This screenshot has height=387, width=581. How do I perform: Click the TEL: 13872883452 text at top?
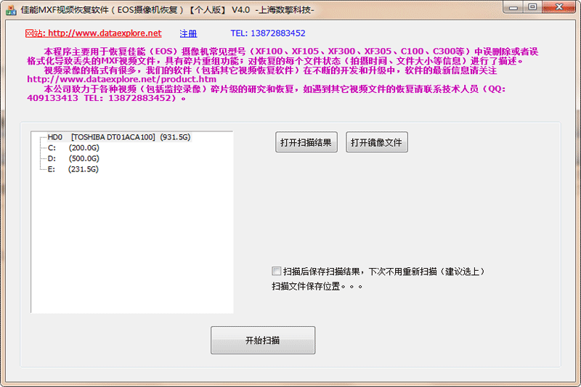267,33
